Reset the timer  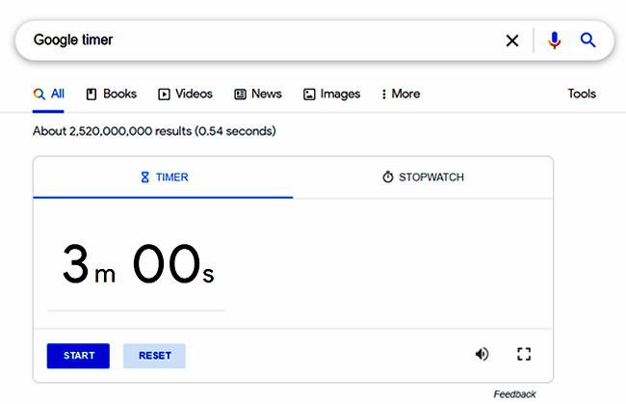(154, 356)
